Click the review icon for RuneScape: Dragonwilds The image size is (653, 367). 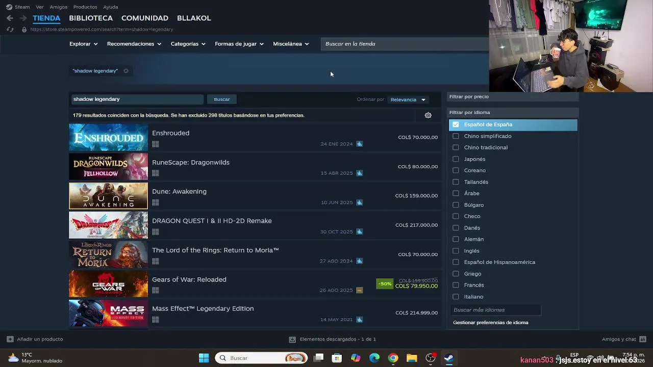(x=359, y=173)
